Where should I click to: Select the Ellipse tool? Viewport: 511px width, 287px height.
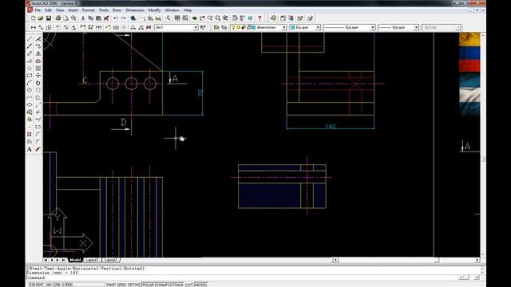click(x=30, y=104)
